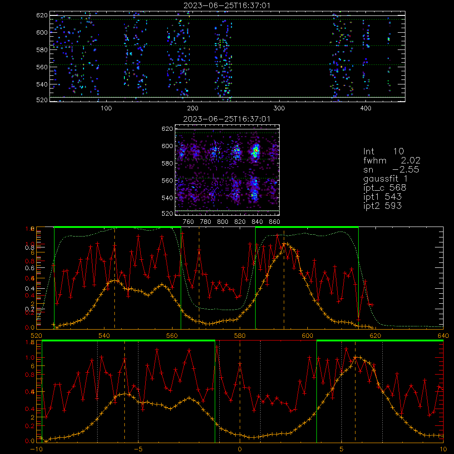The height and width of the screenshot is (454, 454).
Task: Click x-axis label 10 on bottom plot
Action: point(443,449)
